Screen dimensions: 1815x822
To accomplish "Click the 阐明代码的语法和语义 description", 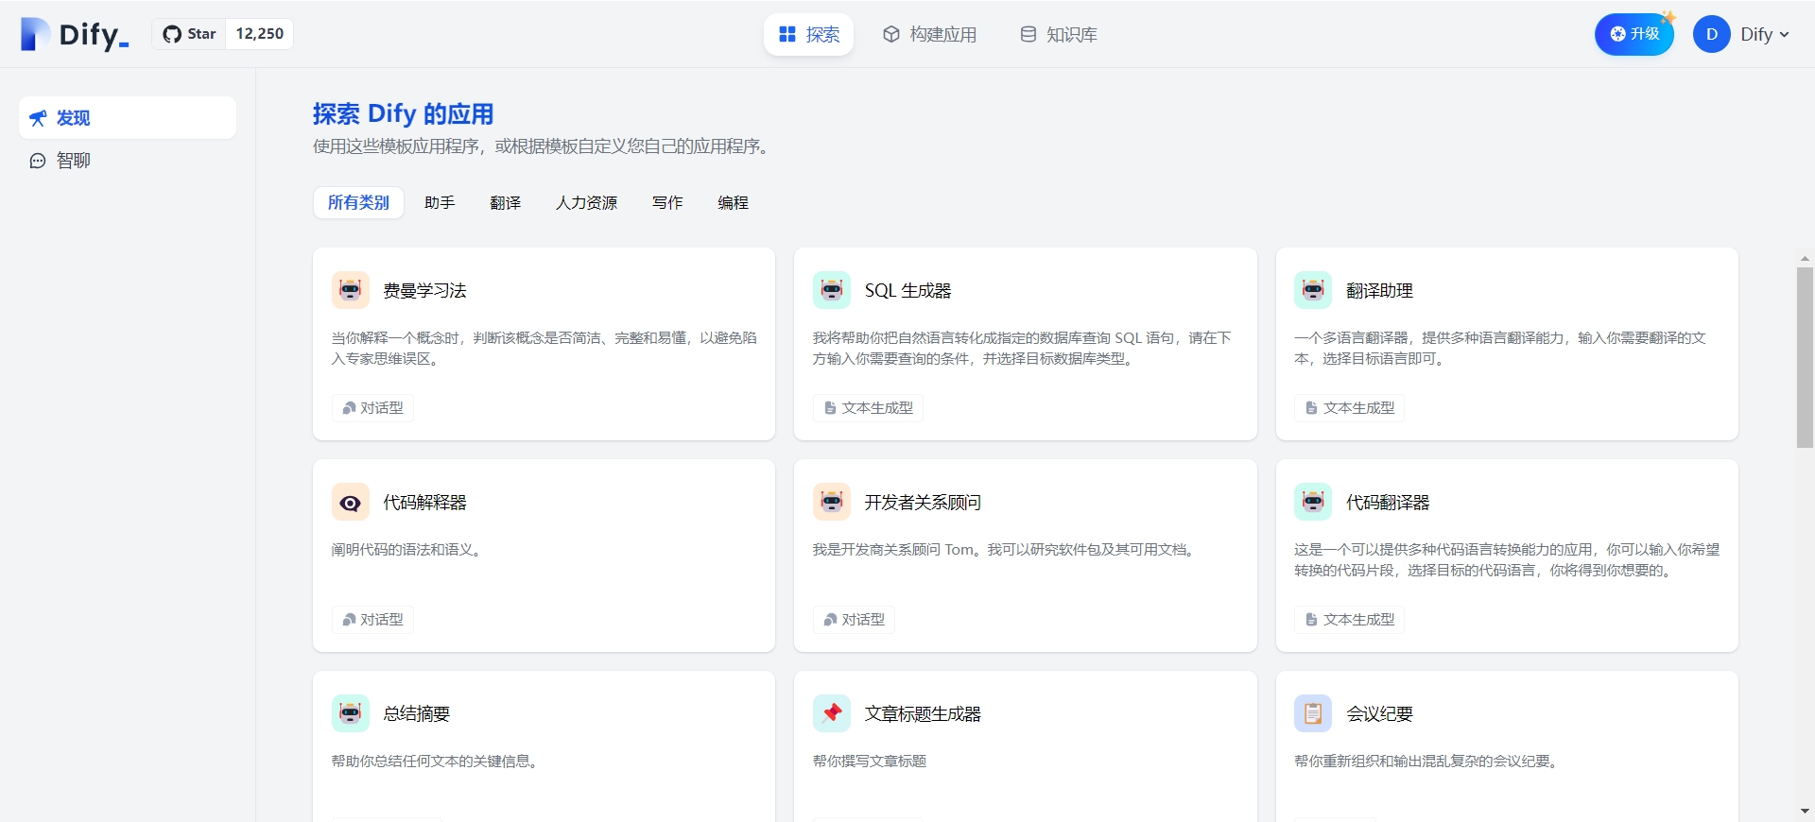I will point(408,550).
